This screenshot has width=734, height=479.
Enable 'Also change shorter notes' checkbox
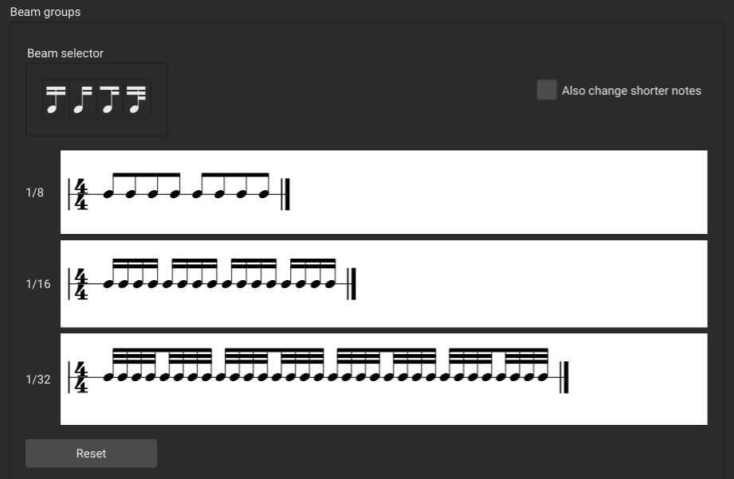(547, 90)
